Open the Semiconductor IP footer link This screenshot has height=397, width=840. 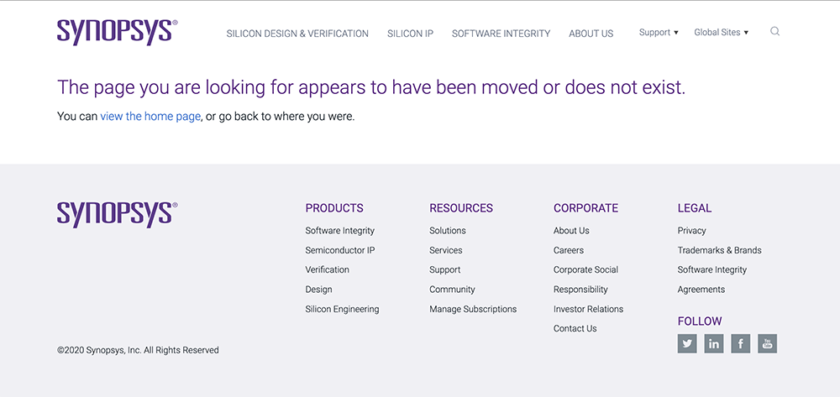(340, 250)
